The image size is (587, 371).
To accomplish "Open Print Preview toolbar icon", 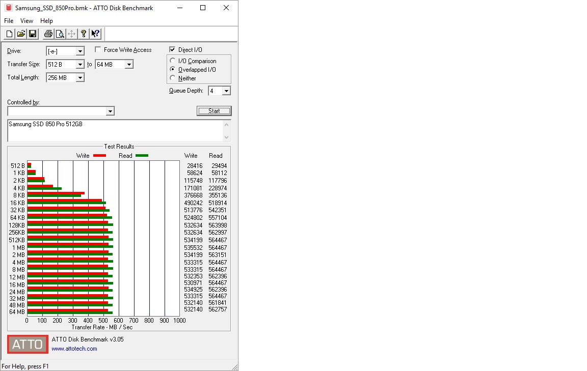I will point(60,34).
